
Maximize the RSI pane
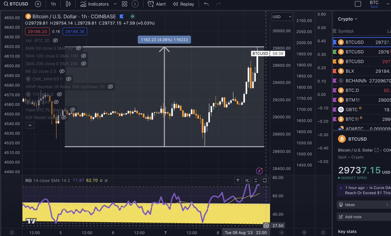pos(265,180)
